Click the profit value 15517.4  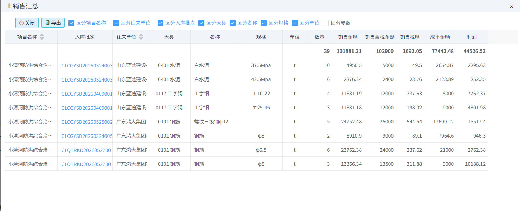point(477,122)
